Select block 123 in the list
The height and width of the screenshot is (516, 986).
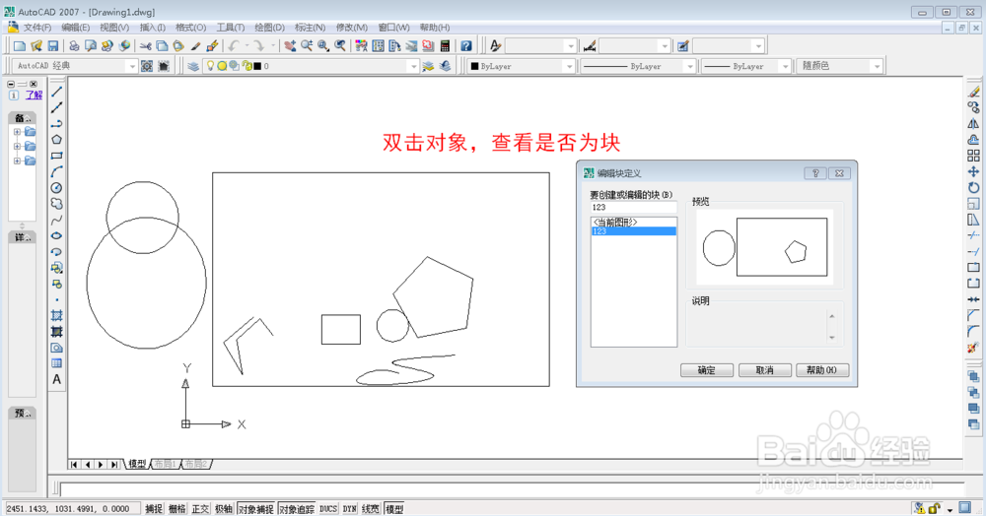[x=634, y=231]
